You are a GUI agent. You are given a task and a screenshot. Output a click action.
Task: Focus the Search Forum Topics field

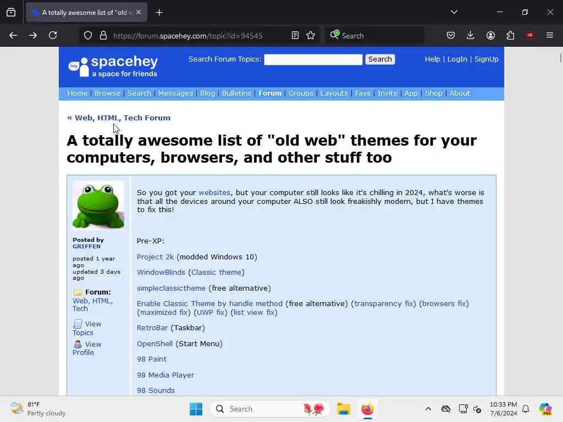click(313, 59)
